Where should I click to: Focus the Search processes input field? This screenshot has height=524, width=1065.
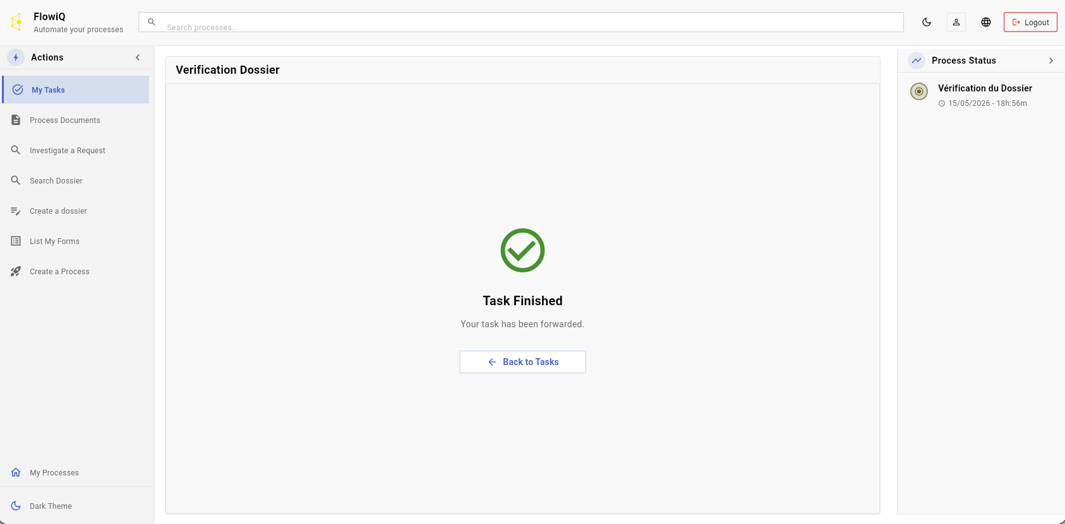coord(521,22)
